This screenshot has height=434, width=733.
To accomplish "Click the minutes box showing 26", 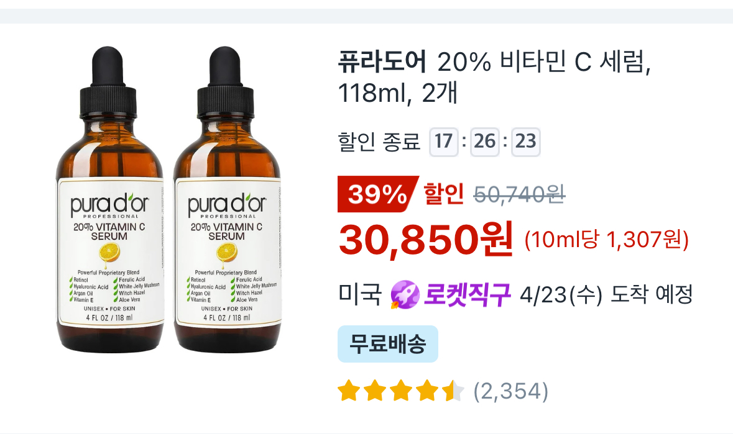I will (485, 142).
